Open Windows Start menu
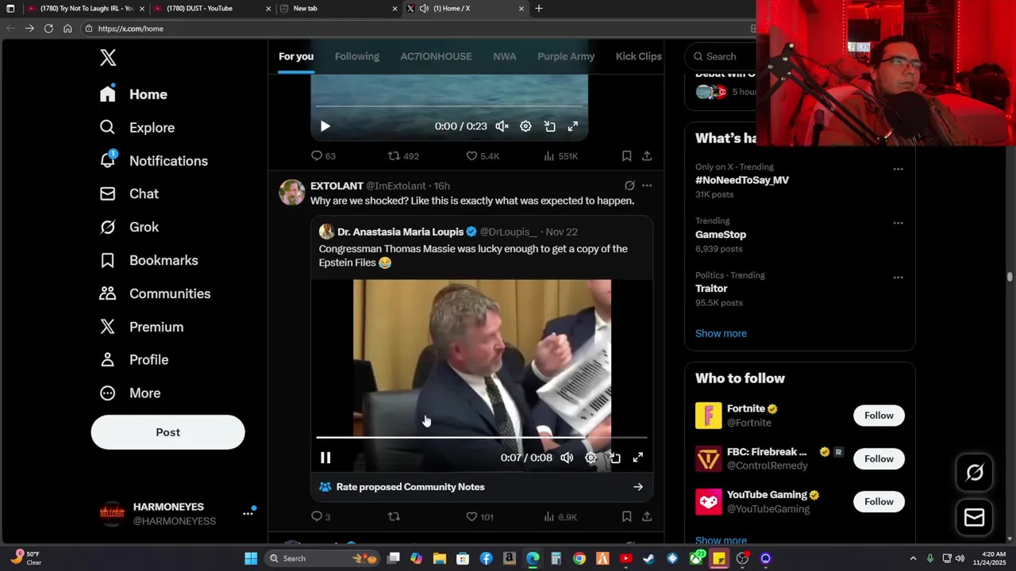Viewport: 1016px width, 571px height. coord(251,558)
